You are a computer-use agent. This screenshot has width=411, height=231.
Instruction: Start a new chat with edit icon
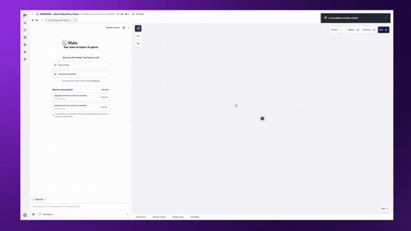point(124,27)
